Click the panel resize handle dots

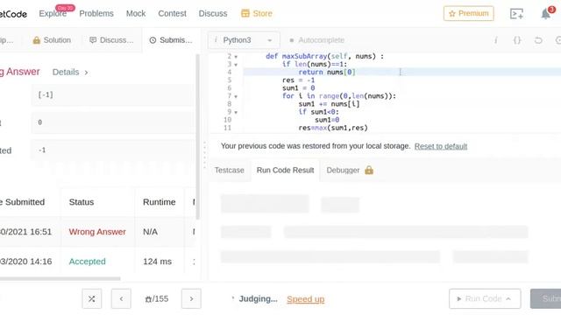tap(204, 154)
